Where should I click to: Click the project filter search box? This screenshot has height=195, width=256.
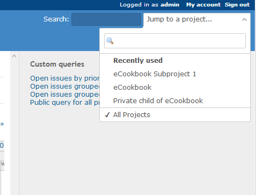(x=175, y=41)
